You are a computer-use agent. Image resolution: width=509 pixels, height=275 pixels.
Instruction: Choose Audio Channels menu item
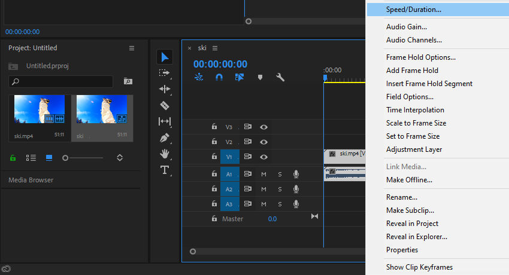pos(414,40)
